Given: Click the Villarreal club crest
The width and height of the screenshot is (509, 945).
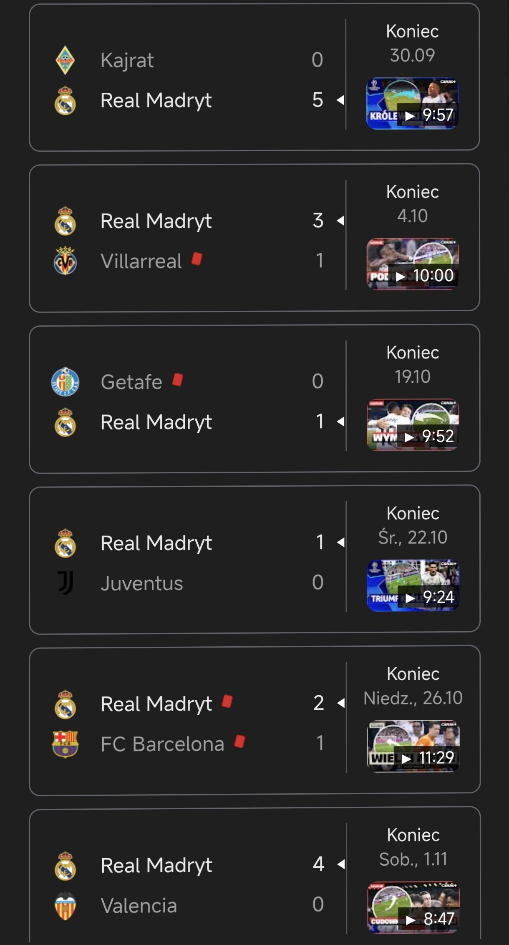Looking at the screenshot, I should (x=65, y=261).
